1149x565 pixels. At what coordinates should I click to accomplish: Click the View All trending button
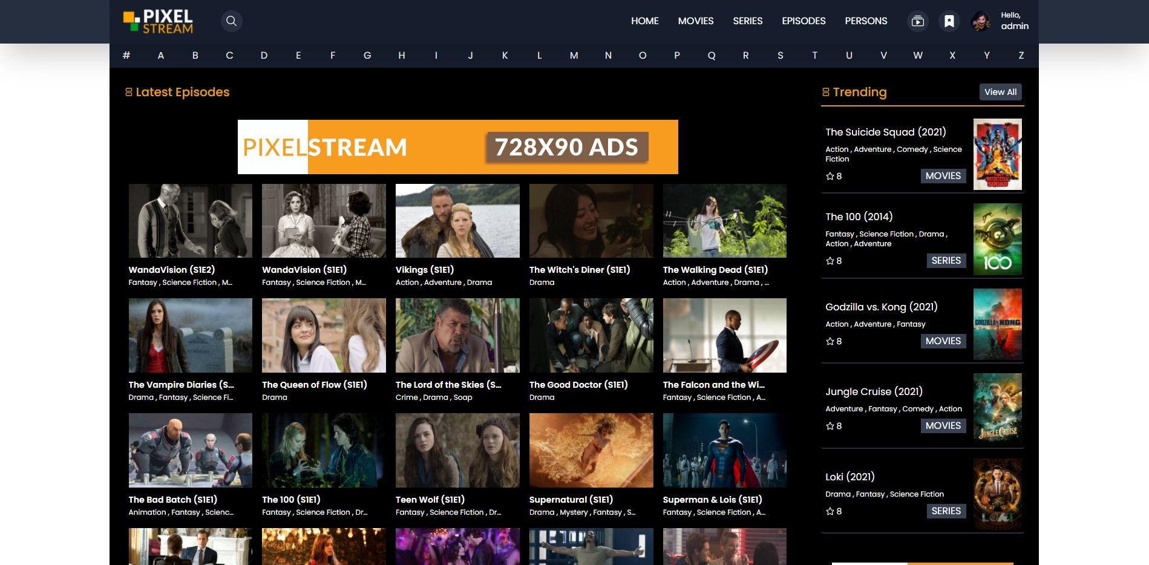1001,92
